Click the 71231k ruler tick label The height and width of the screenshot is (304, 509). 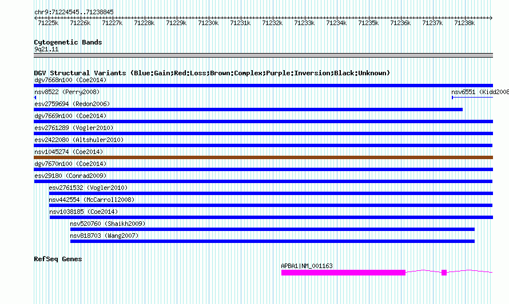coord(240,23)
